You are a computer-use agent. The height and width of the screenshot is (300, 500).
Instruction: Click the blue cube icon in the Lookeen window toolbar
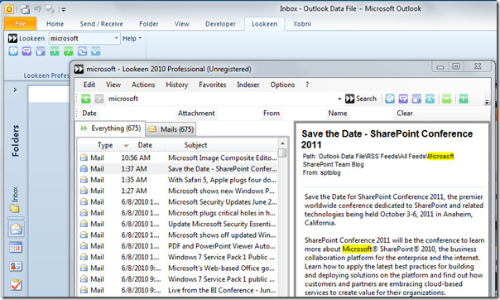coord(390,99)
